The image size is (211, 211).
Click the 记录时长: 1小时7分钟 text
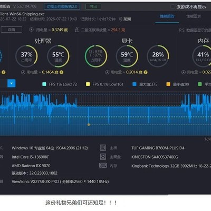[x=98, y=19]
